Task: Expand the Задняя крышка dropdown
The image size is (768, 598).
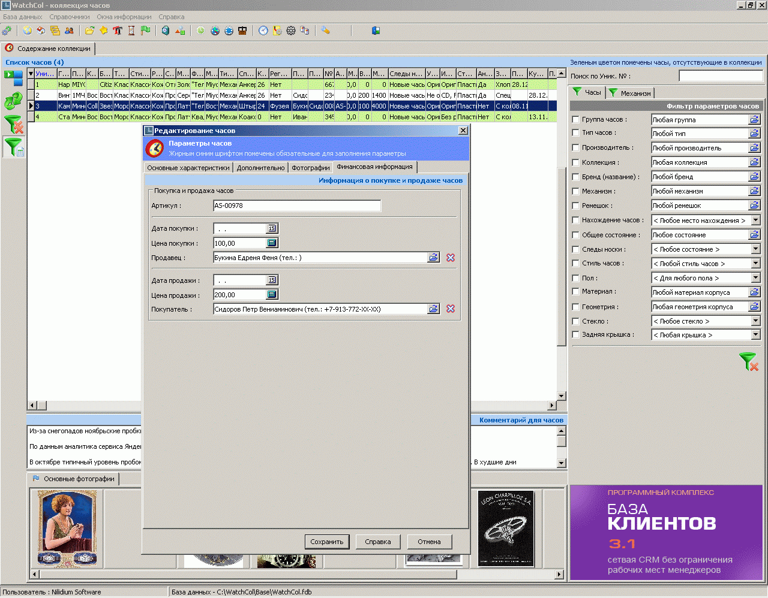Action: 755,335
